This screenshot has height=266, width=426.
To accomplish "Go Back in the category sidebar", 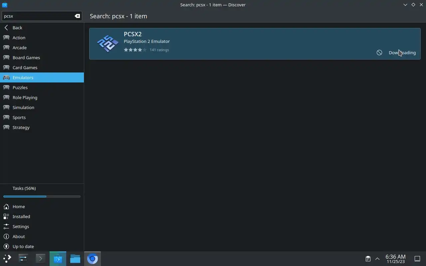I will click(x=42, y=28).
